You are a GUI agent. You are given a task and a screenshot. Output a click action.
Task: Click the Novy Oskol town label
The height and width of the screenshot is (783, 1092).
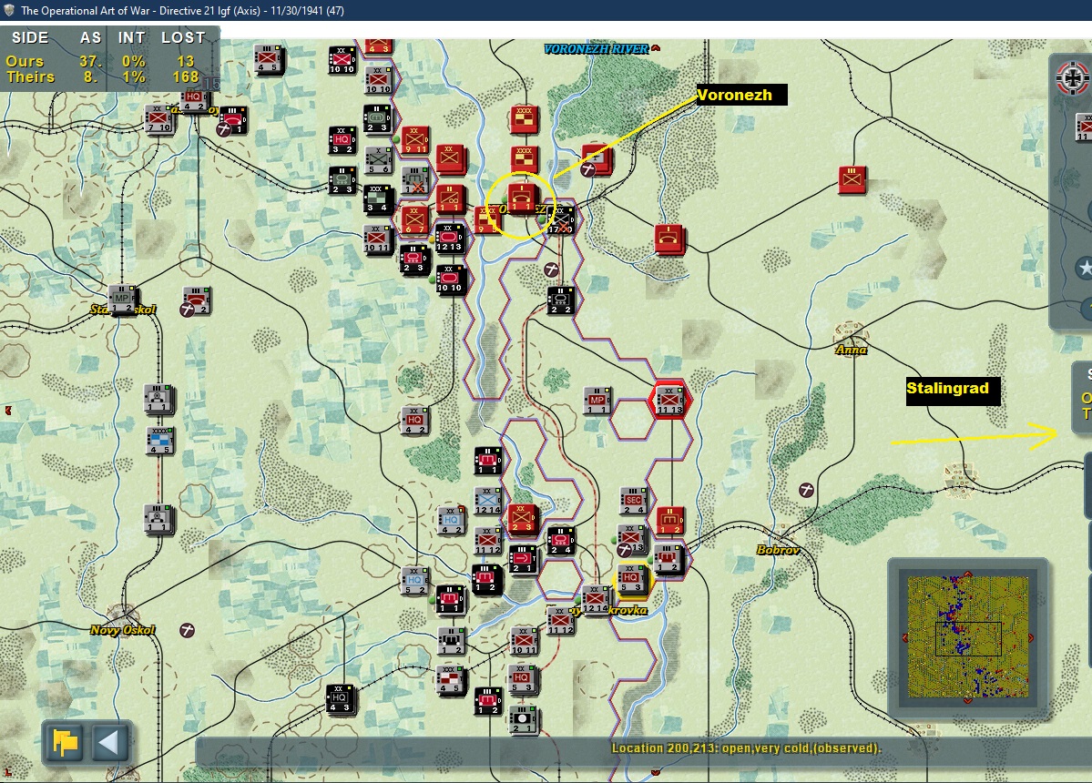(123, 630)
